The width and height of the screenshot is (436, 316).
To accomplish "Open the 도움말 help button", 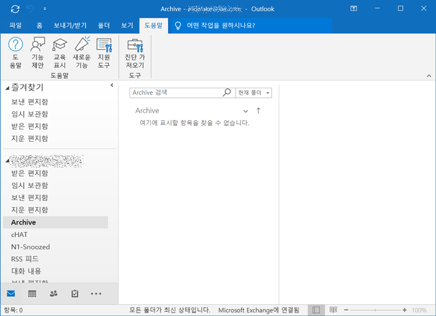I will point(16,53).
